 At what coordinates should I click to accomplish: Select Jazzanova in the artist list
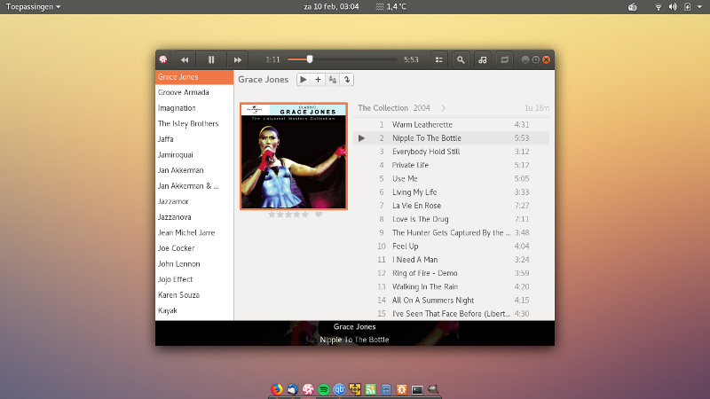tap(194, 217)
